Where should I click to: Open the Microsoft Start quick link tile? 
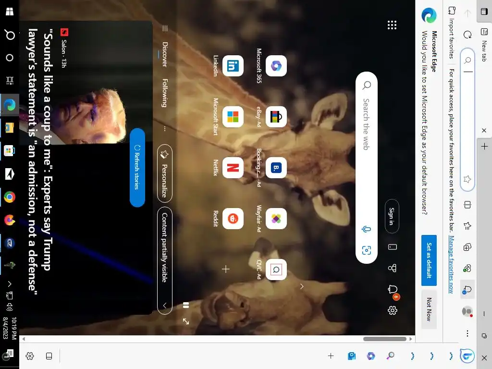click(x=233, y=117)
